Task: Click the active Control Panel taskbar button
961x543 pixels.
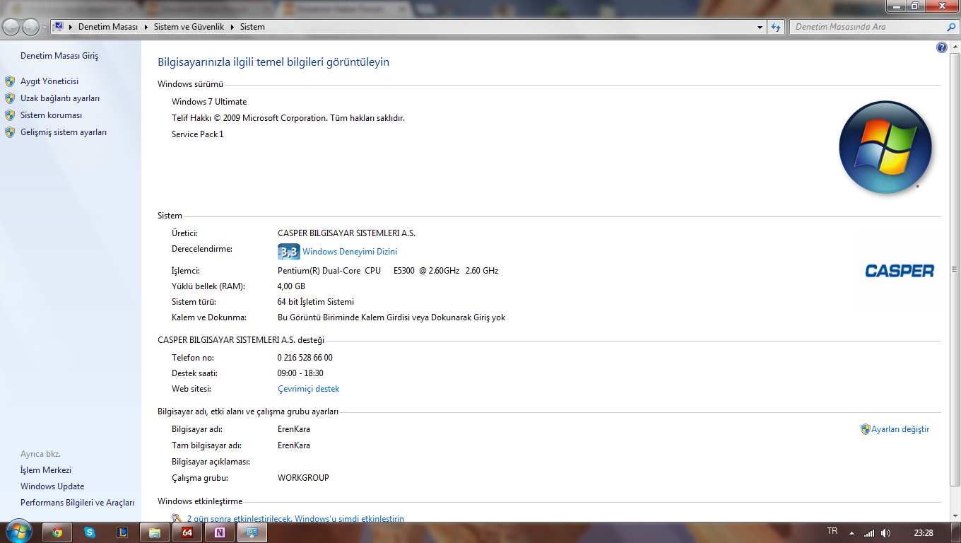Action: point(252,532)
